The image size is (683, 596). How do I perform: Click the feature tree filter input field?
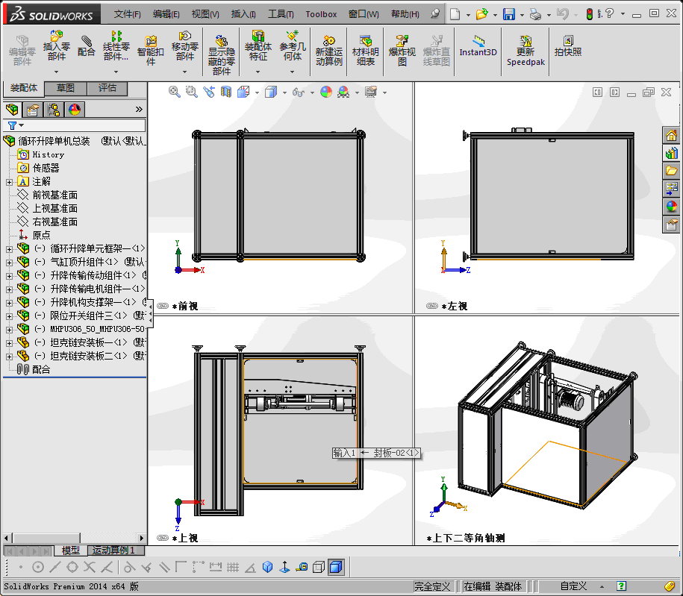click(75, 125)
